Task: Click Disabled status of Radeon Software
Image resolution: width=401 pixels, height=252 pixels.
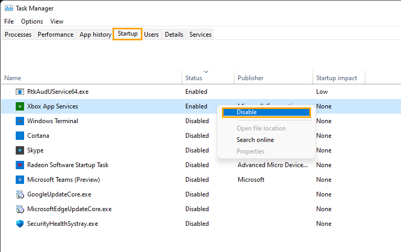Action: coord(197,165)
